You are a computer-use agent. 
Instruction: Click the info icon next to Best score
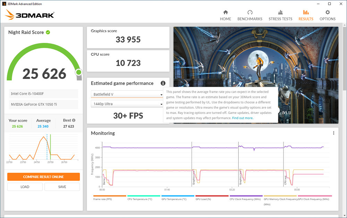tap(74, 120)
